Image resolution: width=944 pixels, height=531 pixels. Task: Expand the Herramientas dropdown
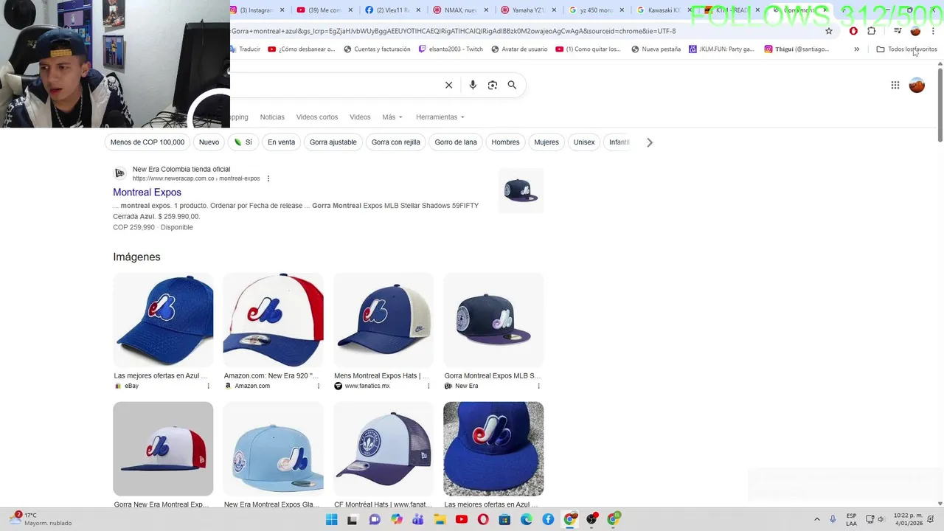(440, 117)
